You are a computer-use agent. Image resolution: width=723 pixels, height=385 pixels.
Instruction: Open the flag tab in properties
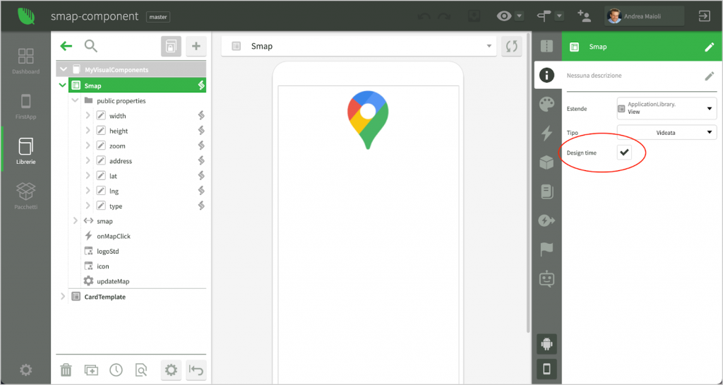tap(547, 249)
